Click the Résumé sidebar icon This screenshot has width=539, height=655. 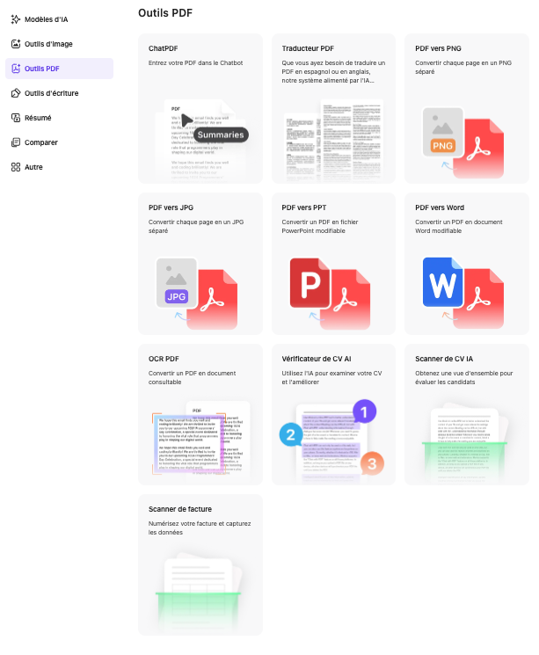coord(16,117)
